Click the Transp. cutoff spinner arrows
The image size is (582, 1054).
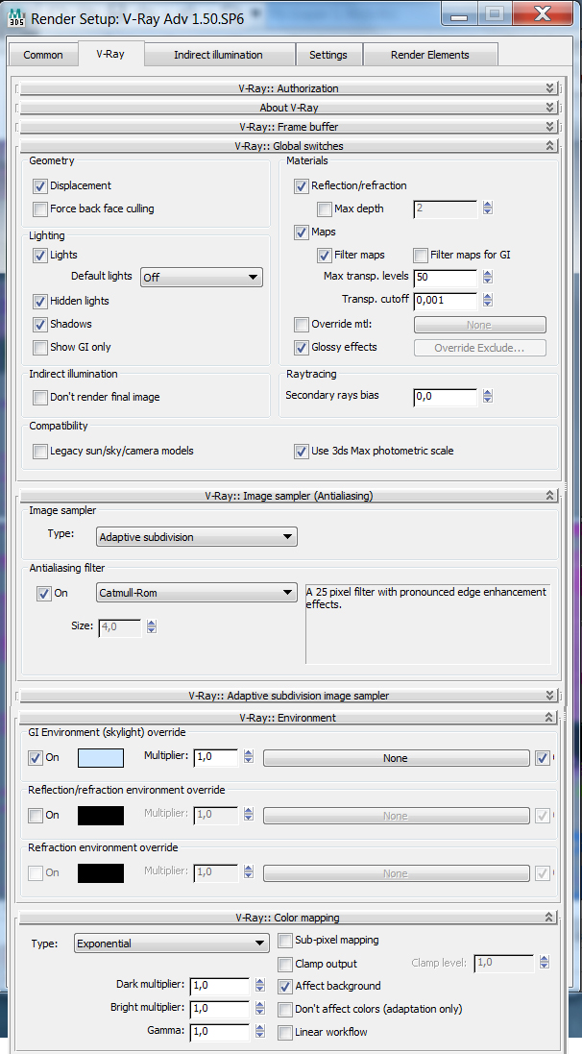[x=488, y=301]
